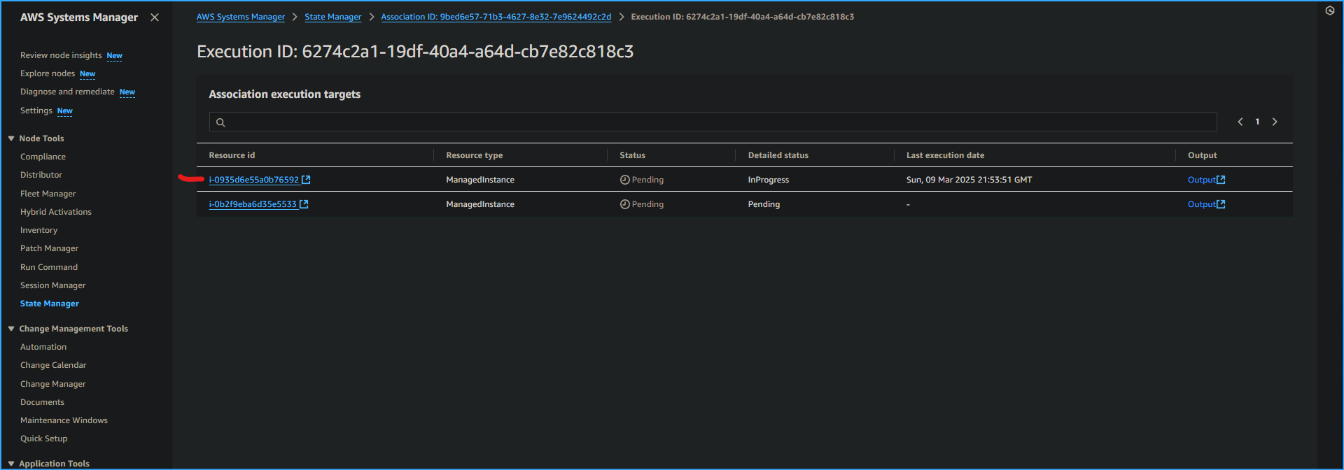The width and height of the screenshot is (1344, 470).
Task: Open Change Calendar
Action: [x=53, y=365]
